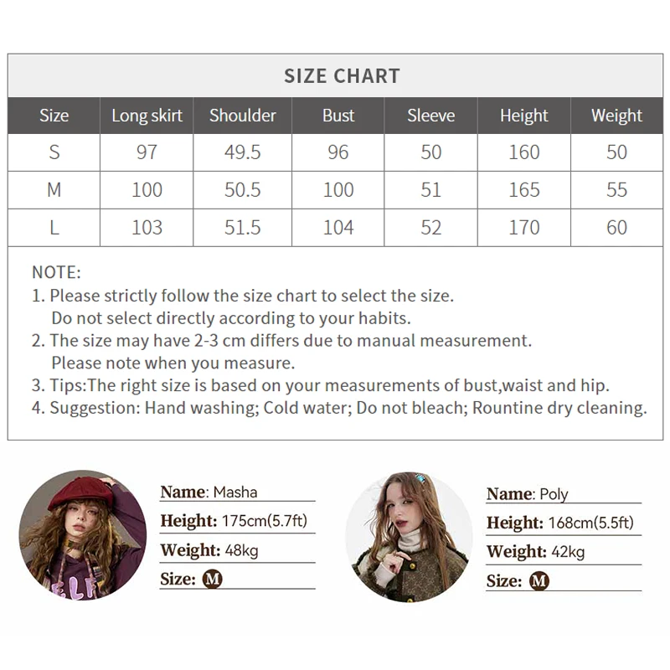This screenshot has height=670, width=670.
Task: Click the SIZE CHART title bar
Action: pyautogui.click(x=342, y=75)
